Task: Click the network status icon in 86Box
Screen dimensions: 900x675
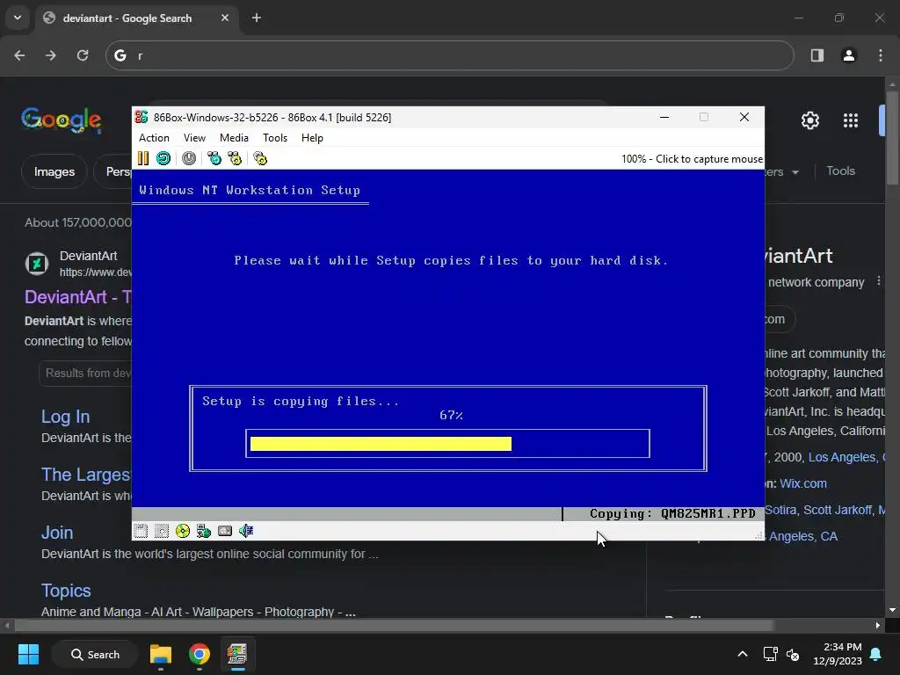Action: (x=204, y=531)
